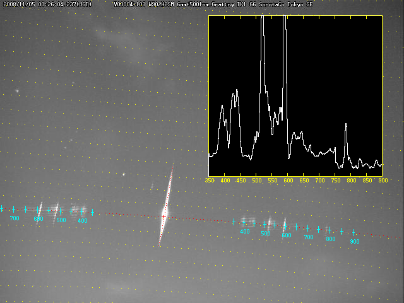404x303 pixels.
Task: Click graph x-axis label 900
Action: (x=383, y=181)
